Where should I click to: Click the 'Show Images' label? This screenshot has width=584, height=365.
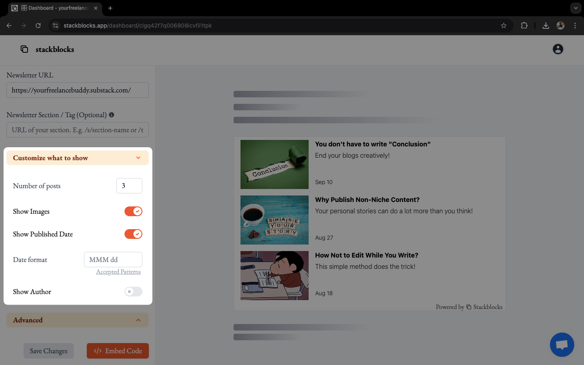(31, 211)
